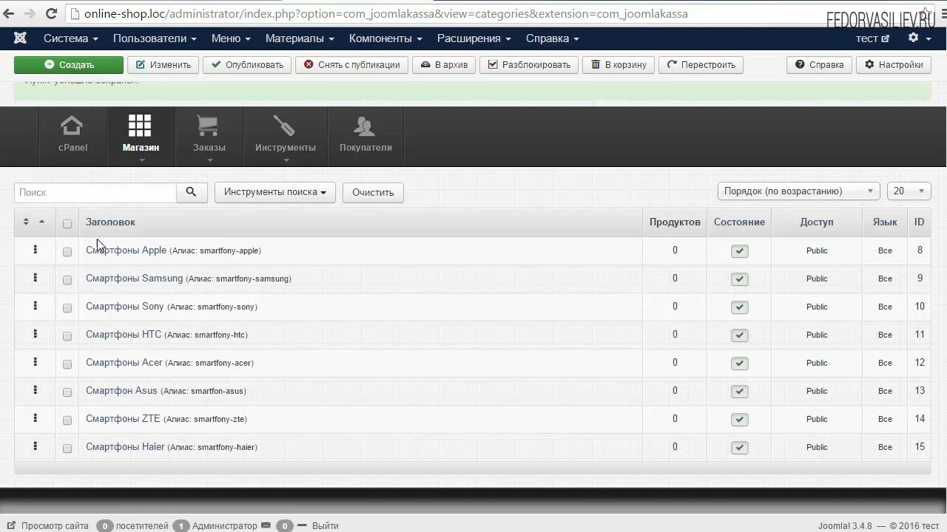
Task: Open the Смартфоны Apple category link
Action: [126, 250]
